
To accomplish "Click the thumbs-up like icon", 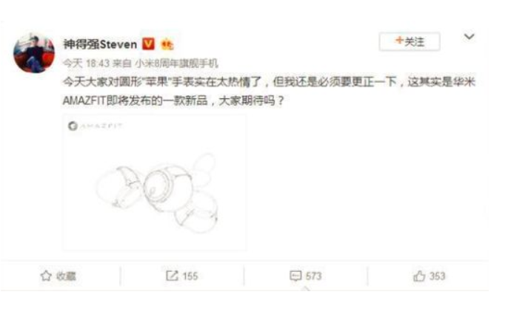I will [x=419, y=276].
